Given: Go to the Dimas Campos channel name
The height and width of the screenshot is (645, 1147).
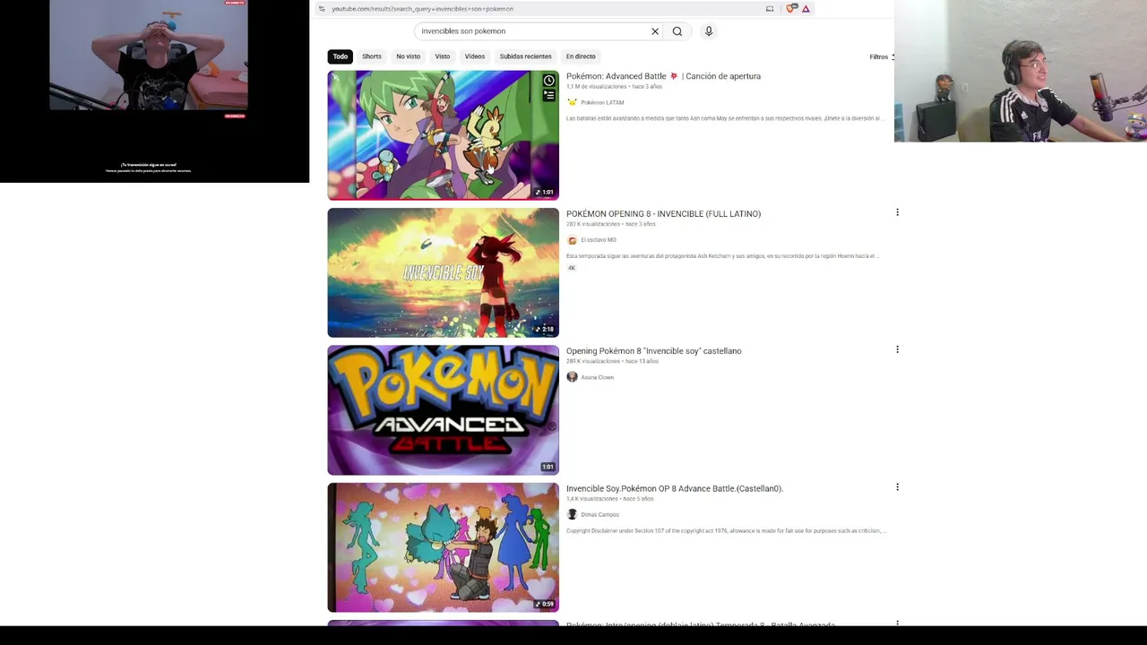Looking at the screenshot, I should (600, 515).
